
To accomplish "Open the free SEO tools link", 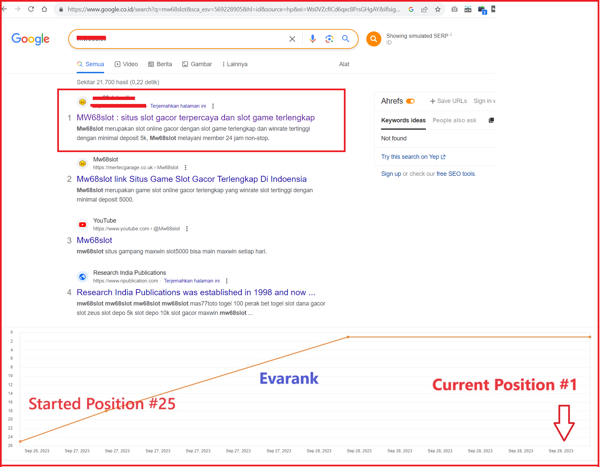I will coord(456,174).
